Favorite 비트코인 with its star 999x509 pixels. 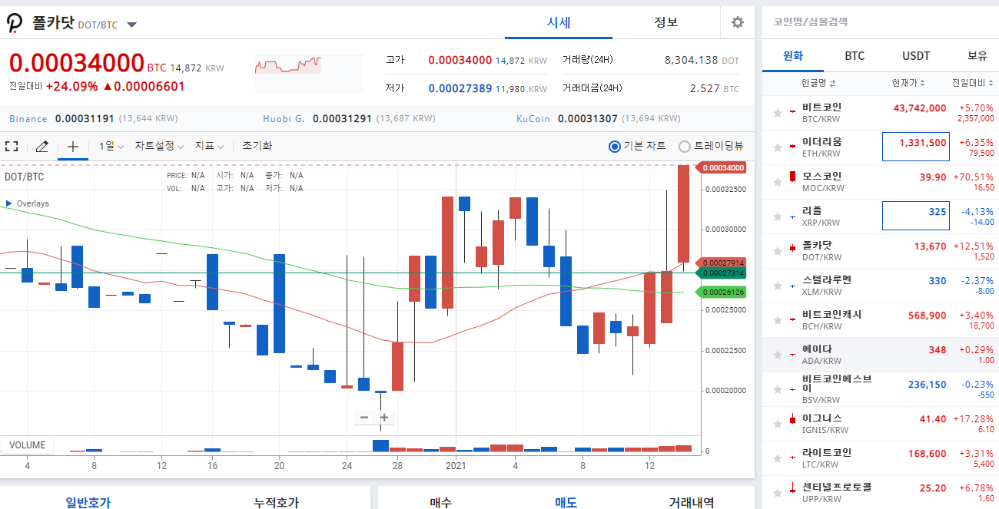[778, 113]
